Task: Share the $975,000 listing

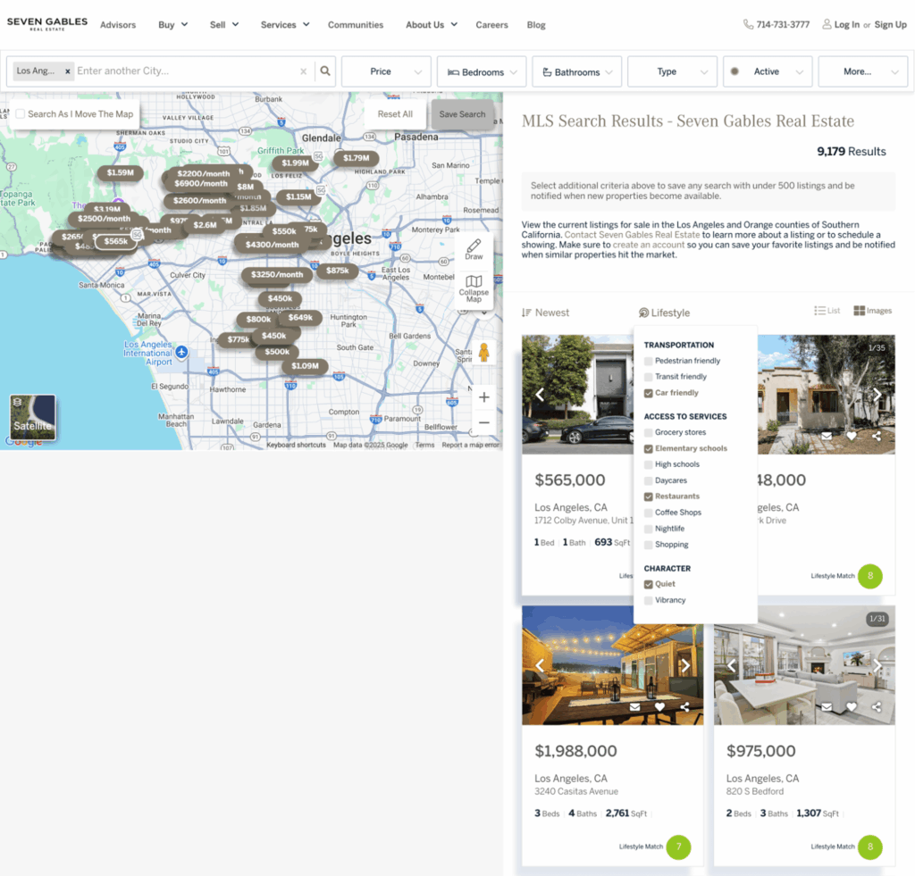Action: (x=877, y=707)
